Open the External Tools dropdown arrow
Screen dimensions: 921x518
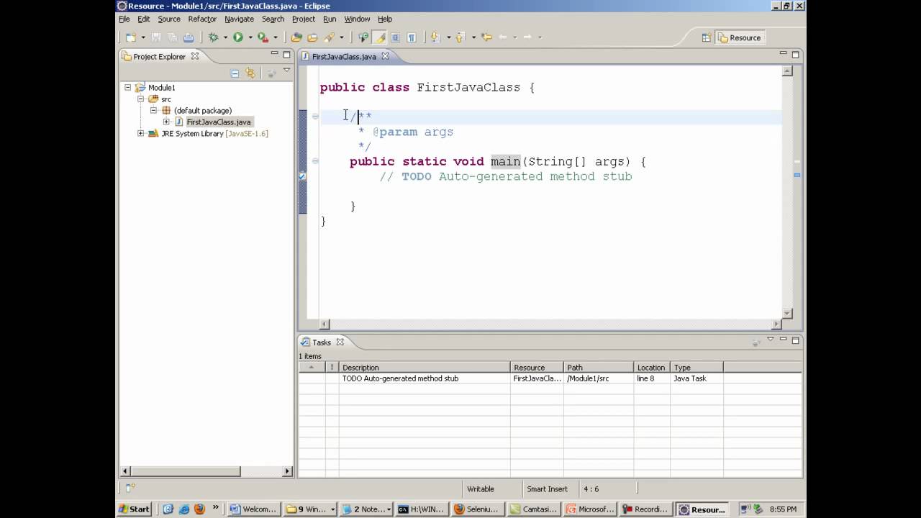(275, 37)
